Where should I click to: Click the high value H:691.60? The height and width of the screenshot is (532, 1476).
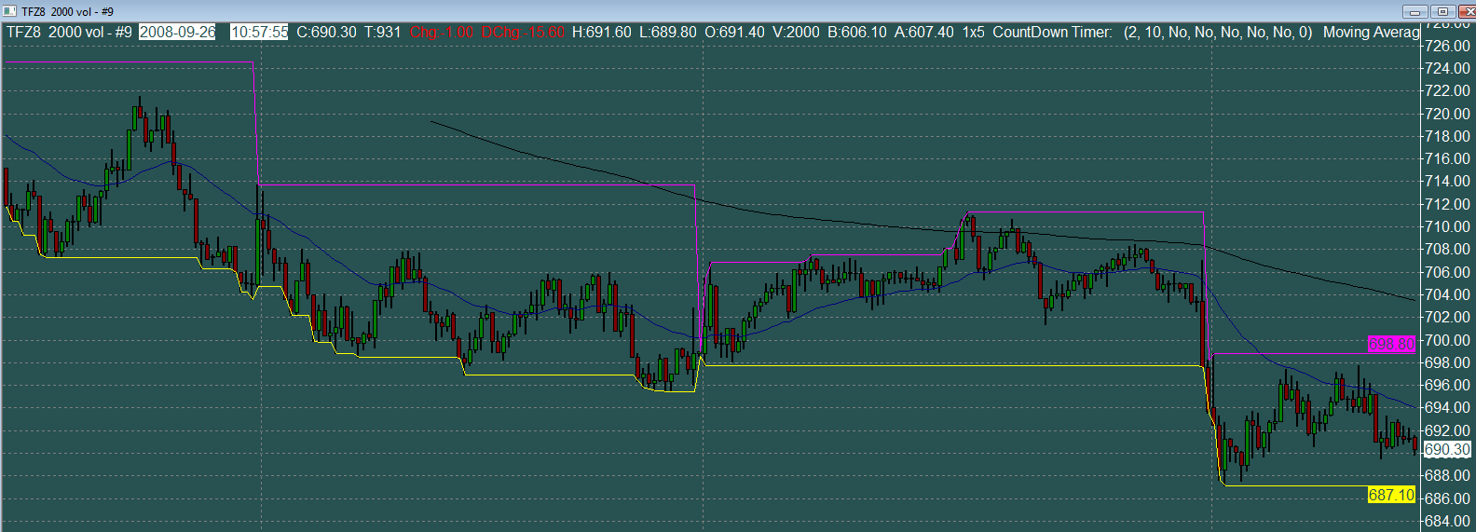tap(602, 32)
